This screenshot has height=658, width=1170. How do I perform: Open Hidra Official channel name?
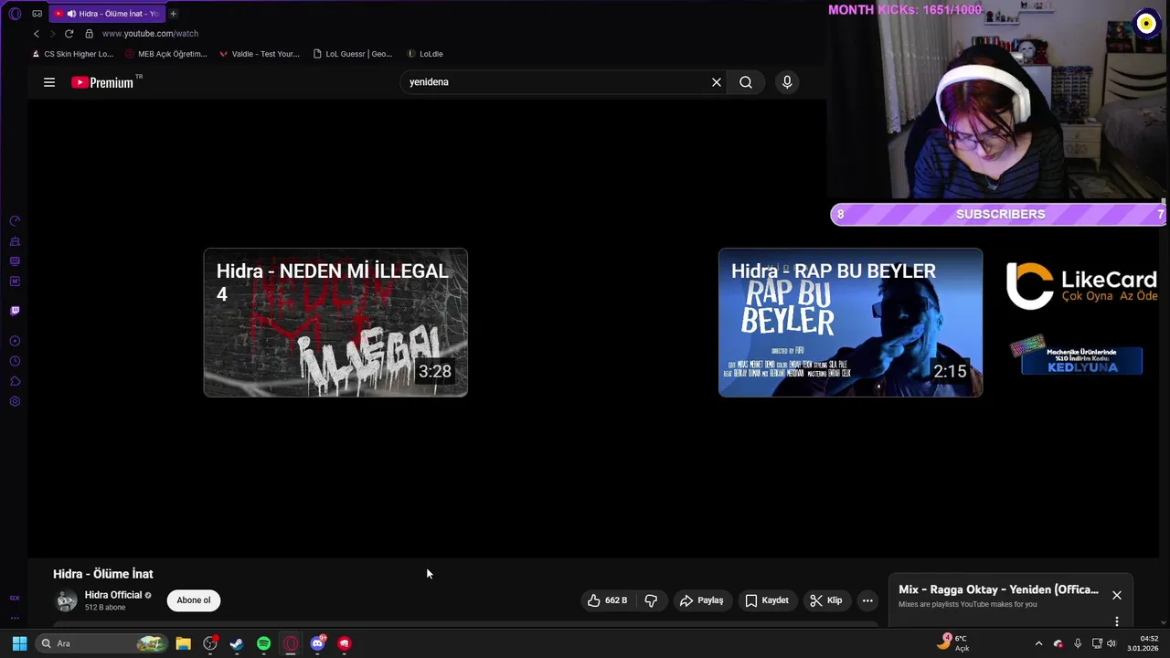[x=113, y=595]
